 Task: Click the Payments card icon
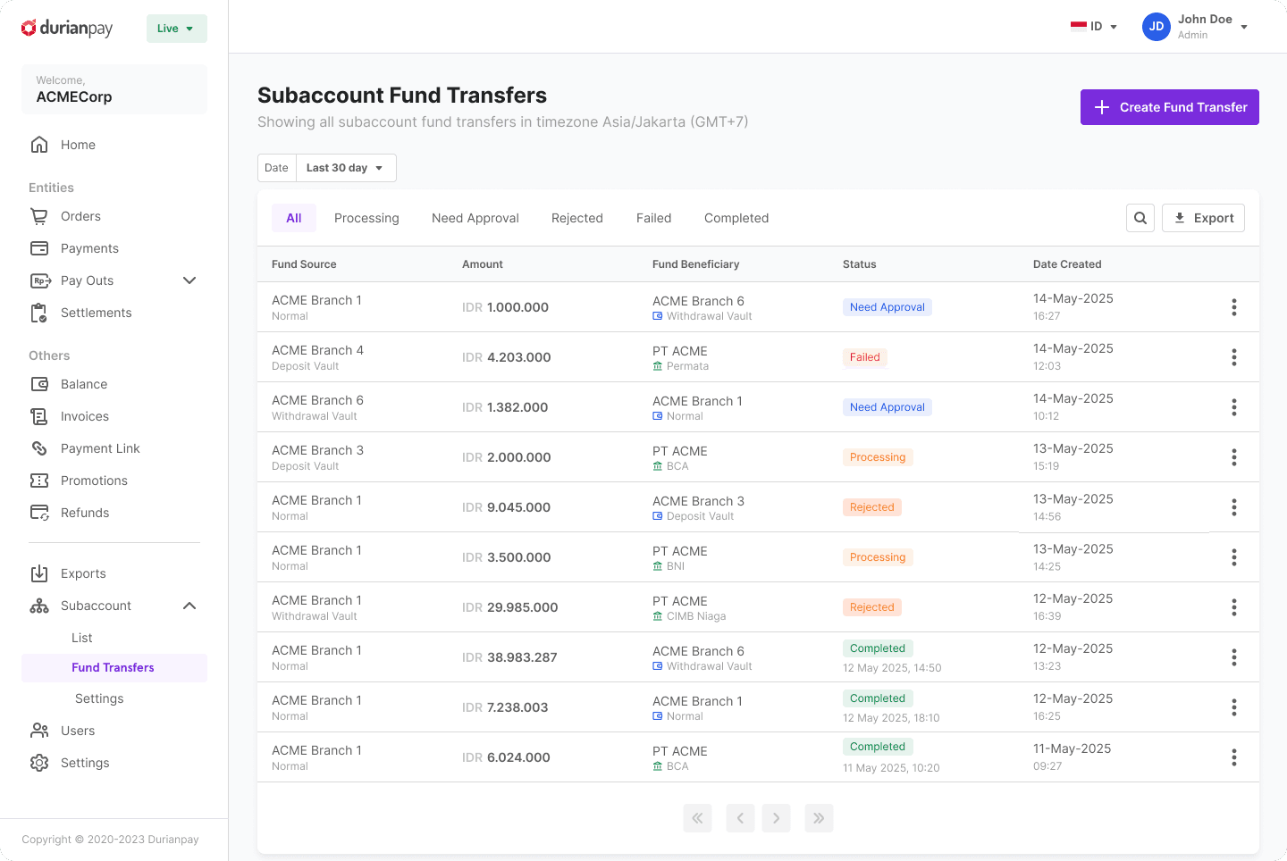tap(39, 248)
